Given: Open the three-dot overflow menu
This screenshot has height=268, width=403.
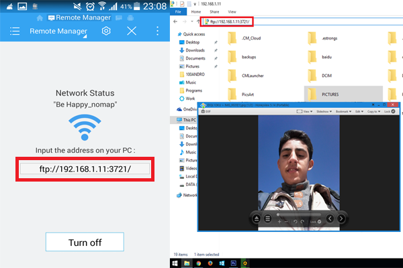Looking at the screenshot, I should click(x=157, y=31).
